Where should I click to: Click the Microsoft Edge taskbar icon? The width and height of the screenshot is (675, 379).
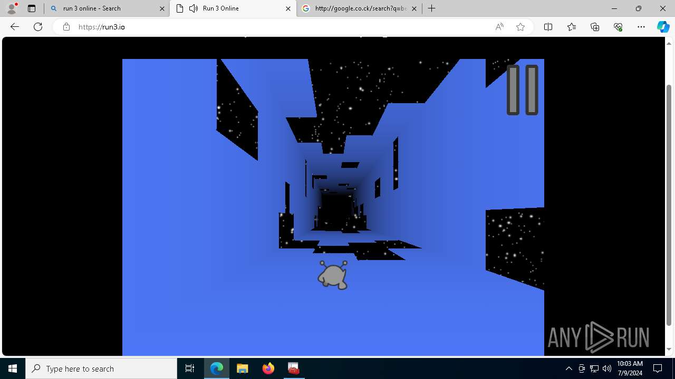point(217,368)
